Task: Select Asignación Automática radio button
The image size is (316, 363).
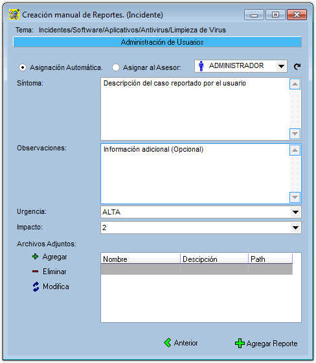Action: [x=23, y=67]
